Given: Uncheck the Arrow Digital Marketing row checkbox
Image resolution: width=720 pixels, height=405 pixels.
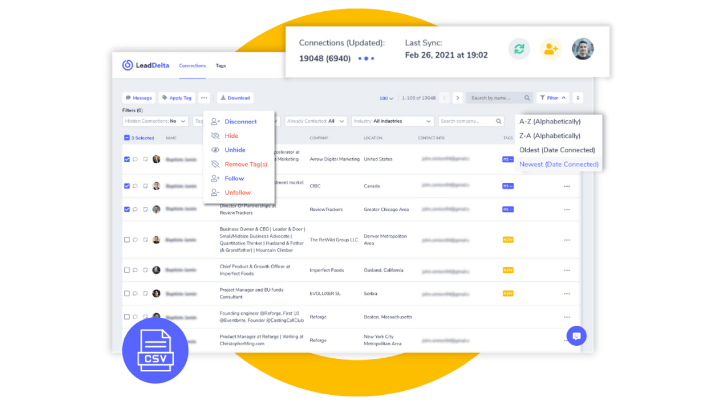Looking at the screenshot, I should click(127, 159).
